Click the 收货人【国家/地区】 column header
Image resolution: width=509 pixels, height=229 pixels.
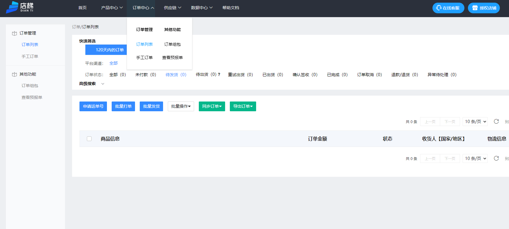pos(443,139)
